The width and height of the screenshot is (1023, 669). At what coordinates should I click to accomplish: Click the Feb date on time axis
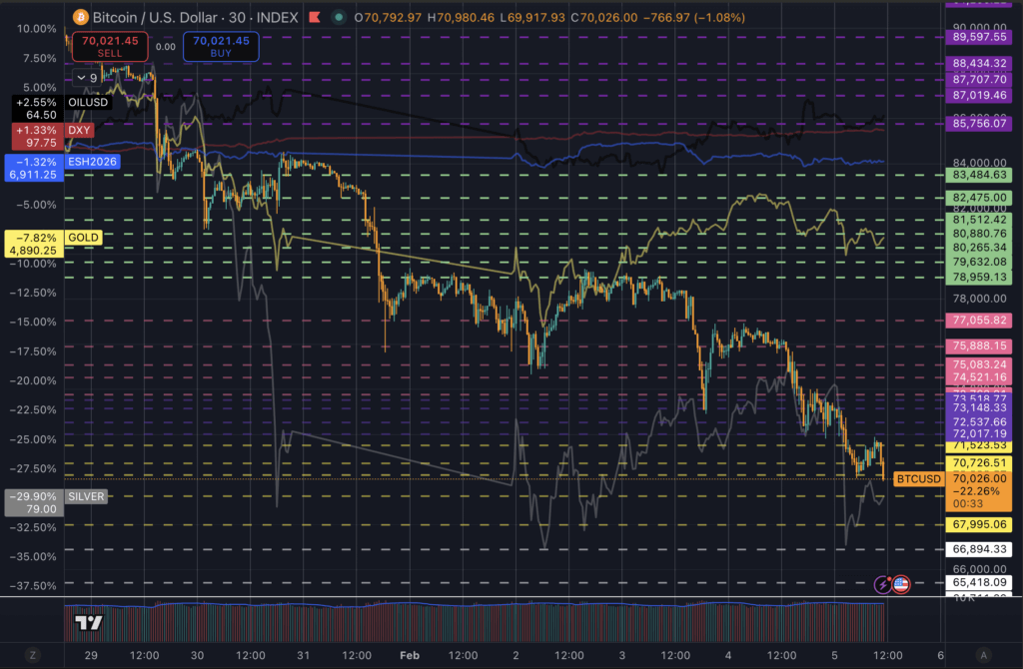[410, 655]
